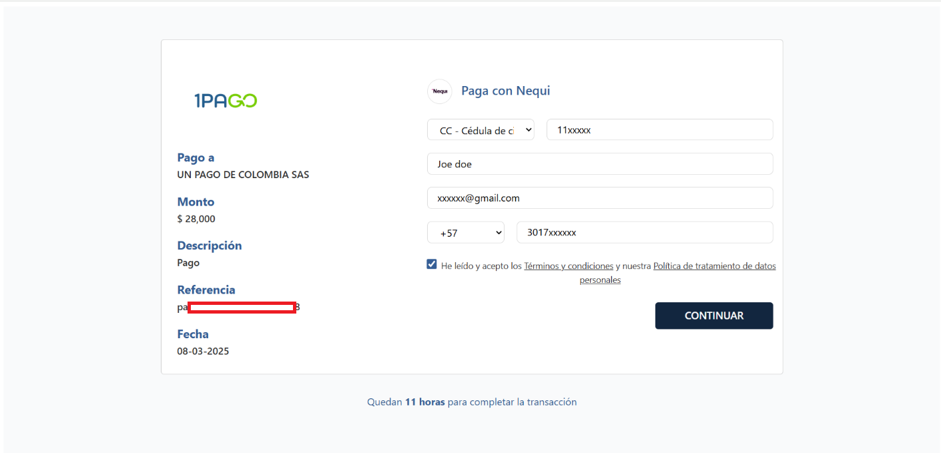
Task: Open the Términos y condiciones link
Action: [x=568, y=266]
